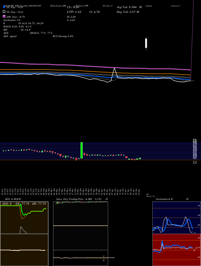
Task: Click the 'L: 4.65' low price value
Action: tap(71, 20)
